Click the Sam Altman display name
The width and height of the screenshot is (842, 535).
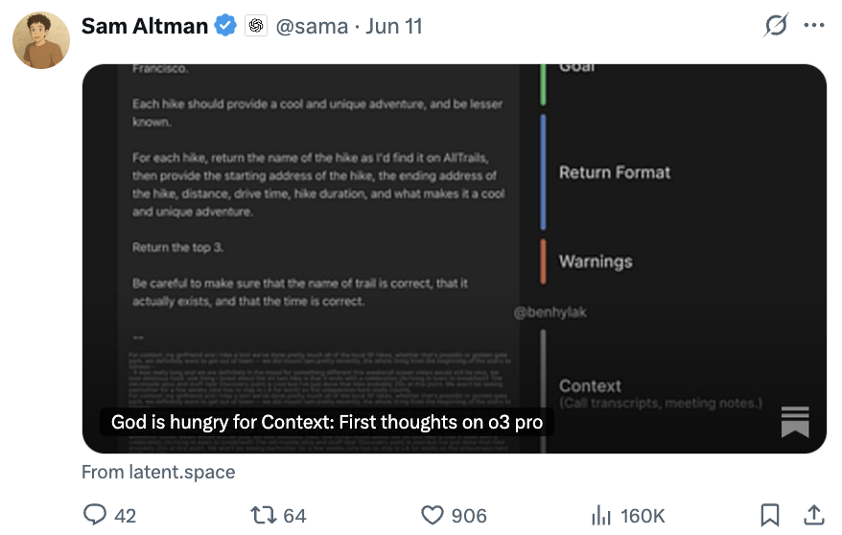click(x=145, y=26)
